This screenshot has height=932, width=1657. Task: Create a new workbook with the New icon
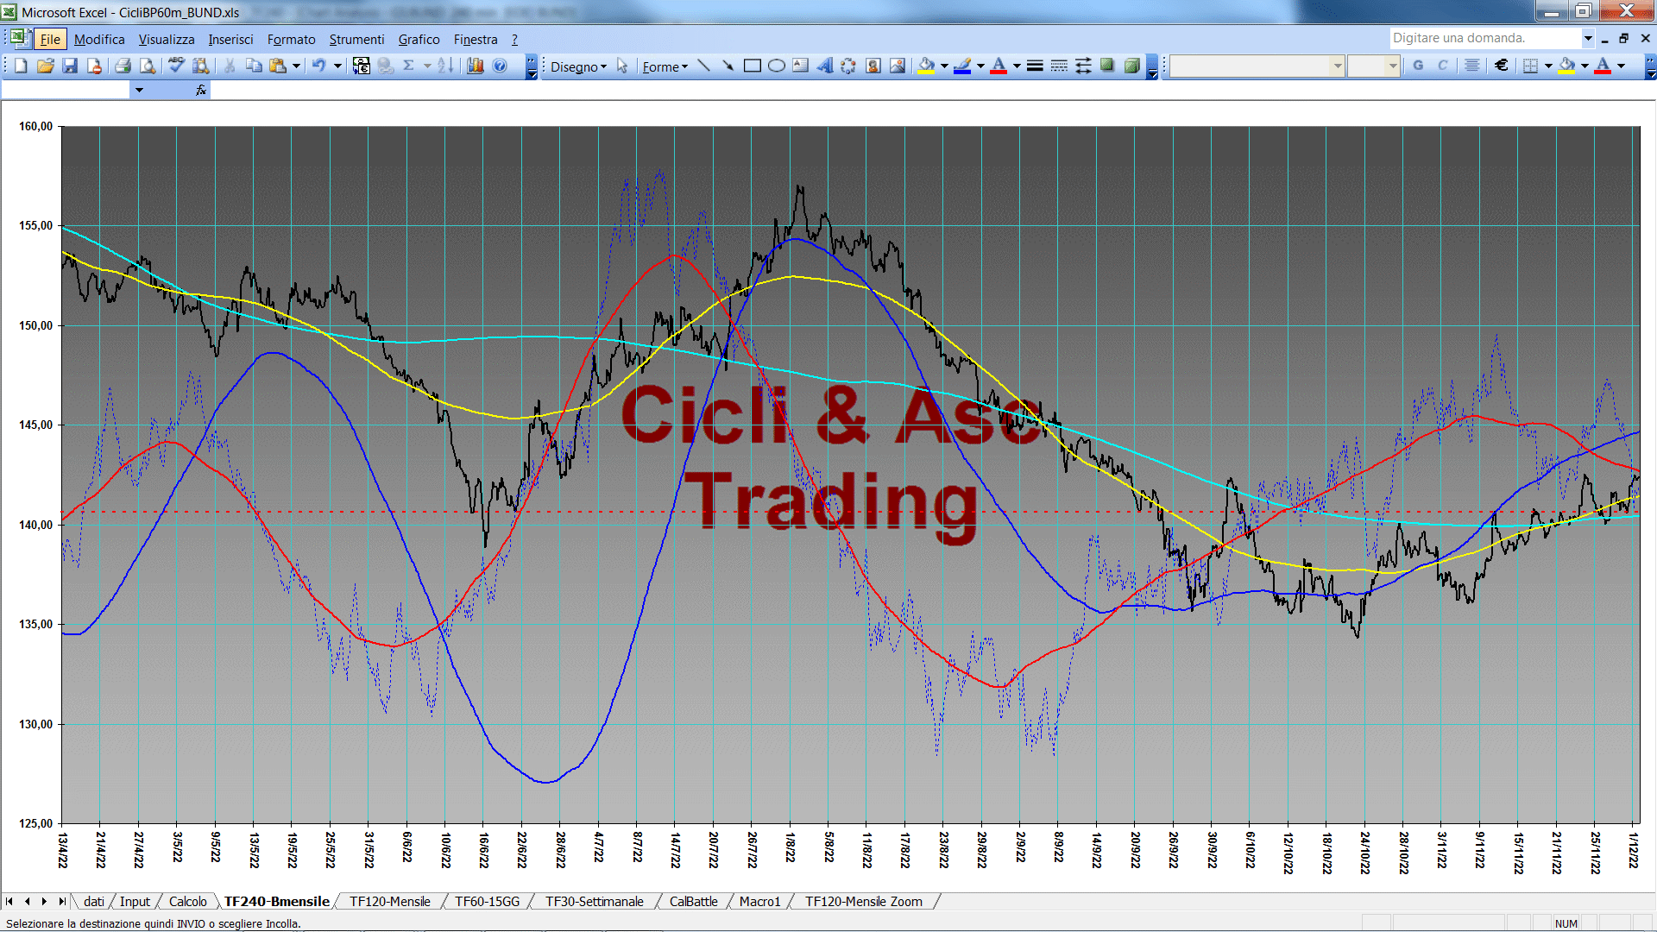click(22, 66)
